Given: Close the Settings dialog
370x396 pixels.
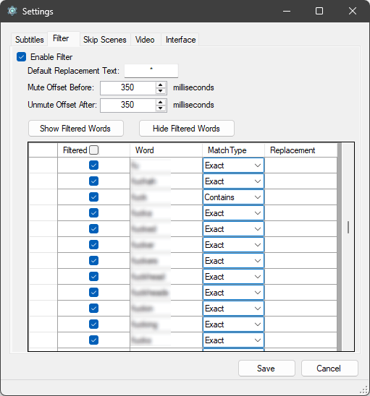Looking at the screenshot, I should click(x=353, y=11).
